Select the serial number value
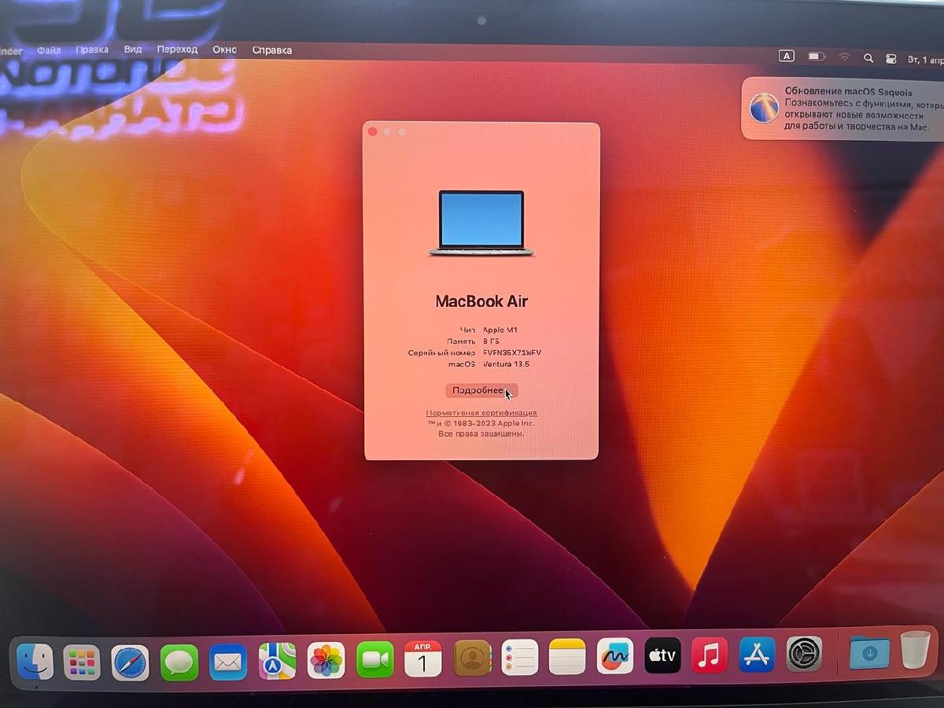Screen dimensions: 944x708 (512, 353)
